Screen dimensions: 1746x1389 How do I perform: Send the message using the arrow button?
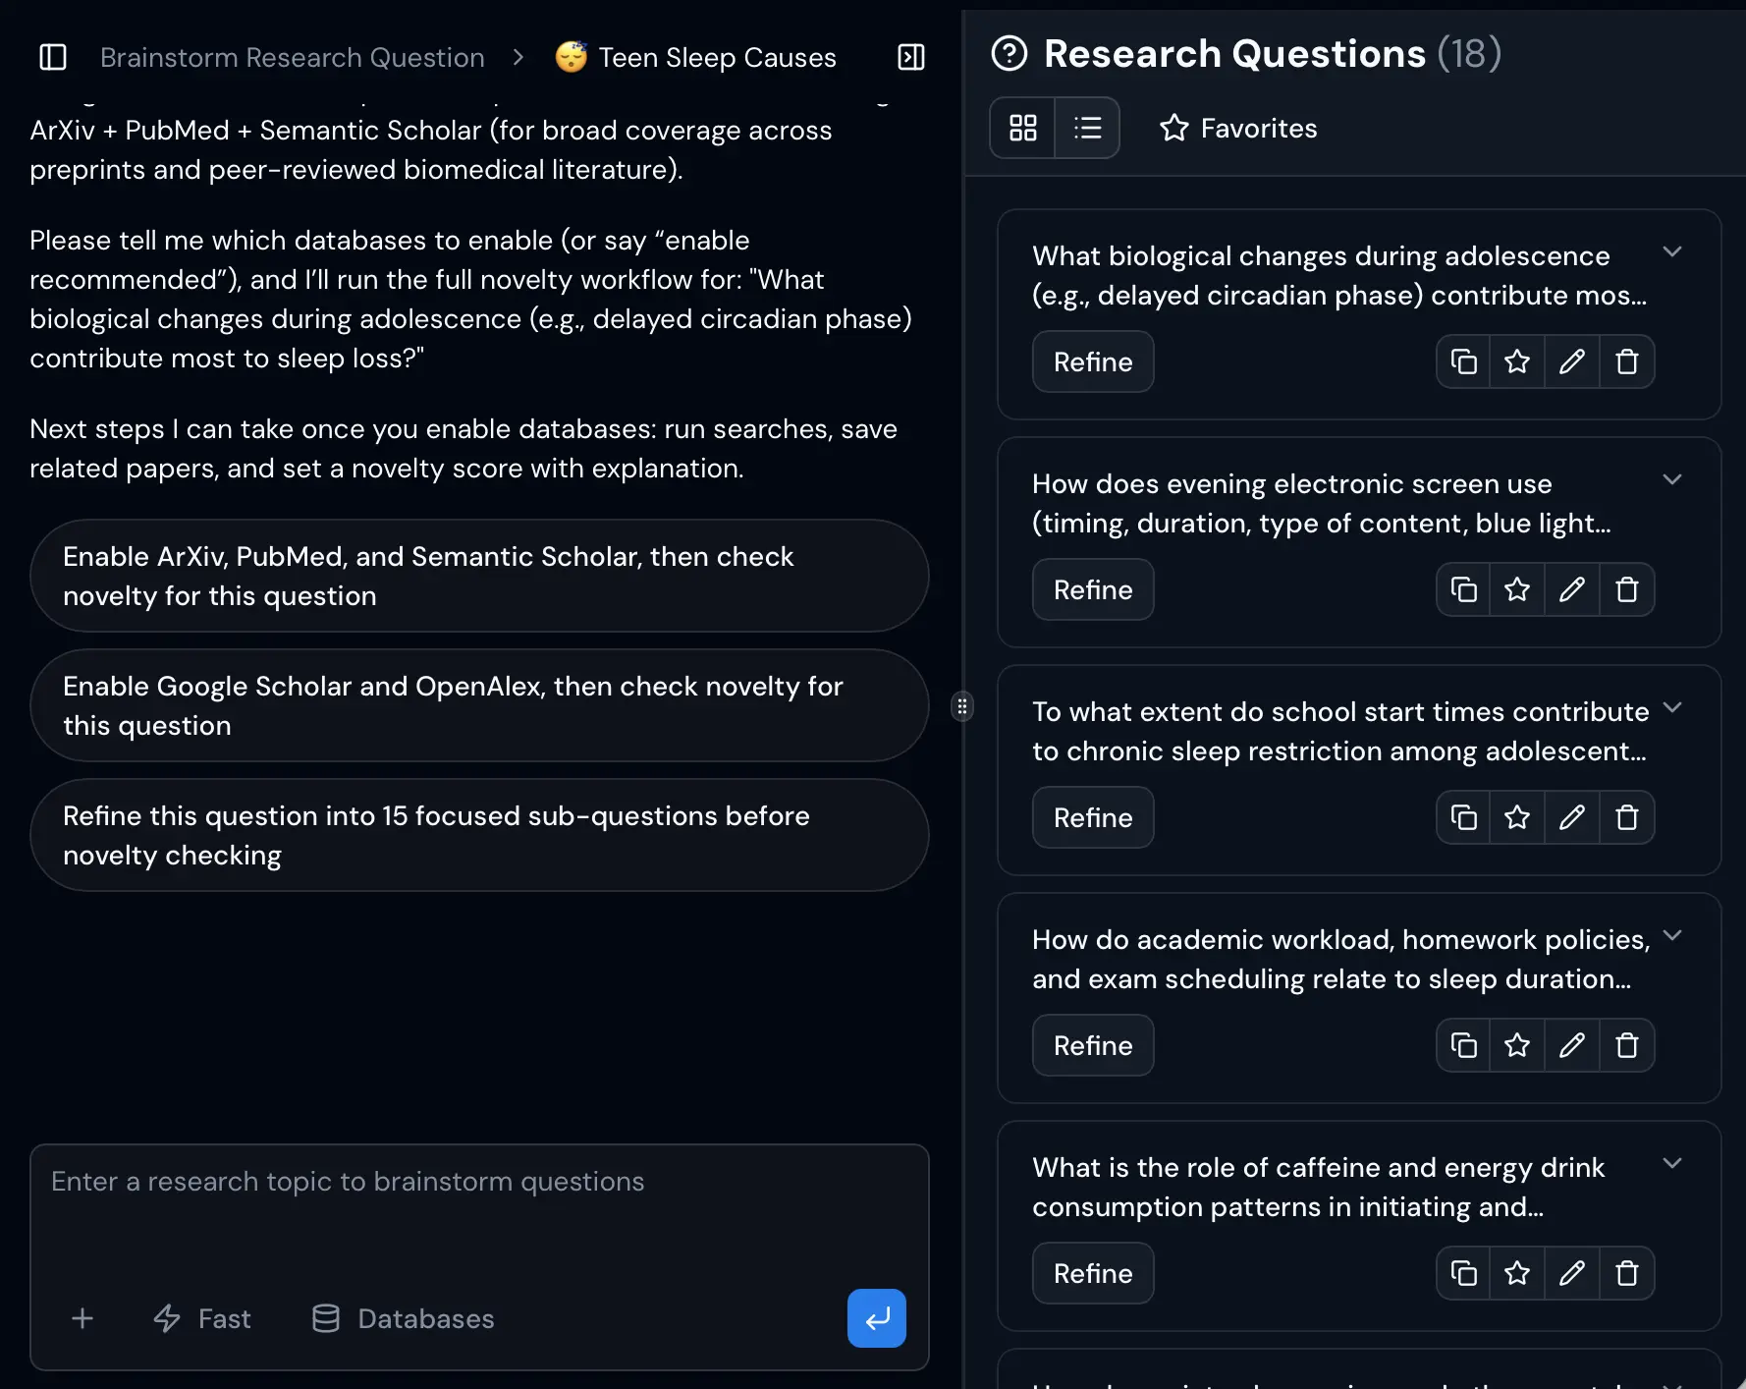click(876, 1318)
